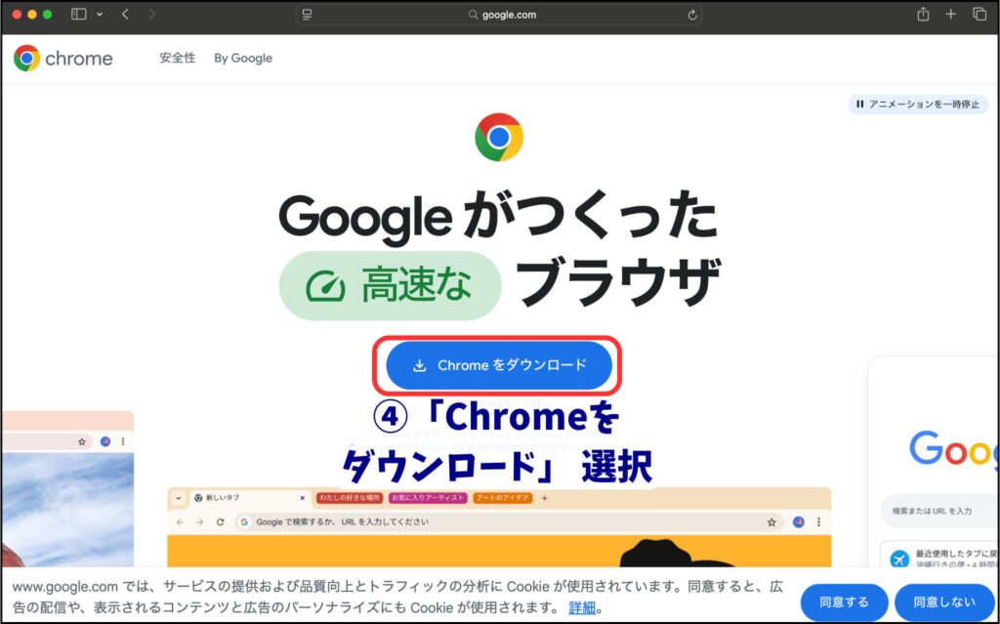This screenshot has height=624, width=1000.
Task: Open わたしの好きな場所 tab group
Action: [350, 498]
